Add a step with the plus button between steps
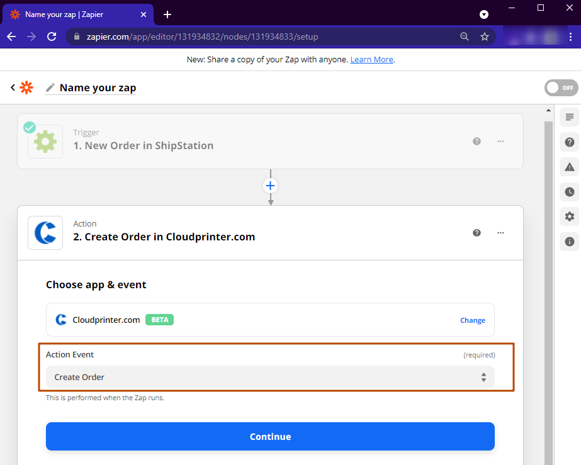The image size is (581, 465). tap(271, 186)
